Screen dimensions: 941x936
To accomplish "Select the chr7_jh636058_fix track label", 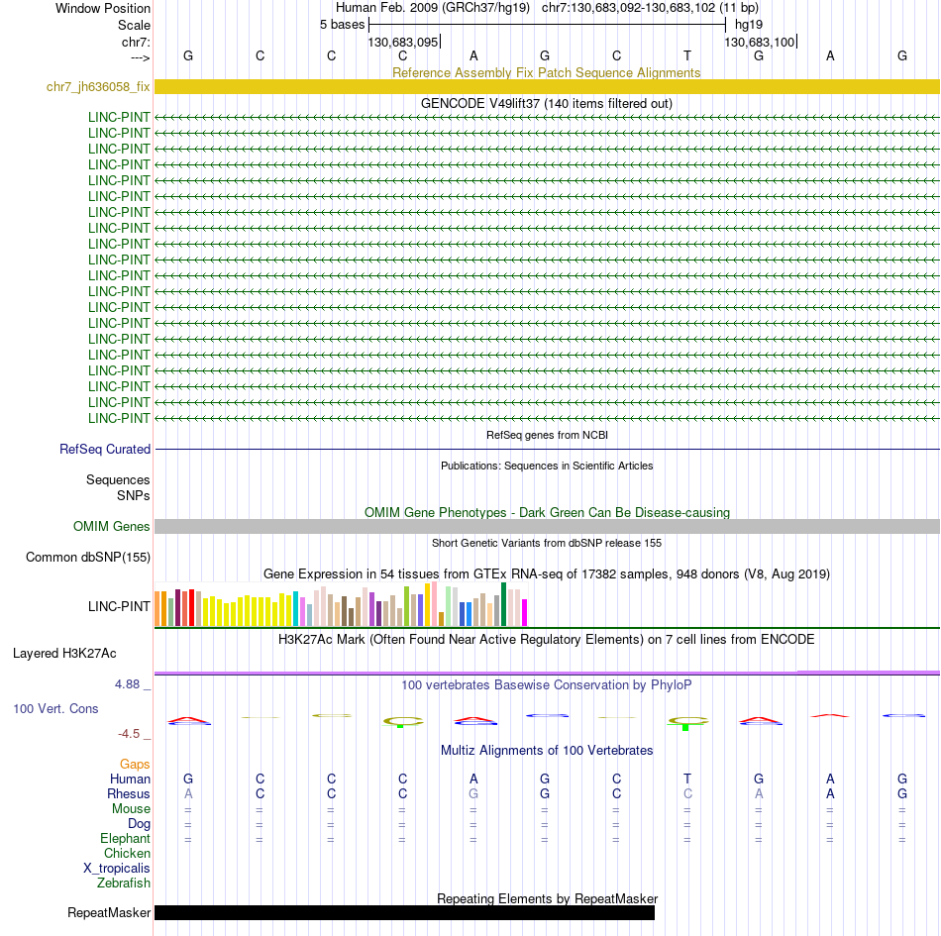I will click(x=98, y=86).
